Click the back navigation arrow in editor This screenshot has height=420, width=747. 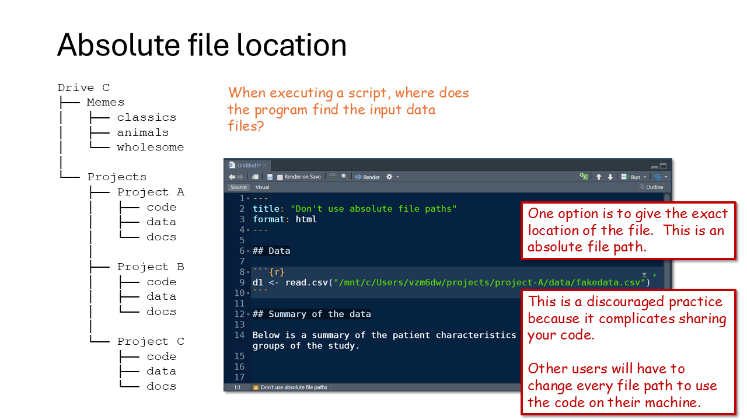tap(232, 177)
